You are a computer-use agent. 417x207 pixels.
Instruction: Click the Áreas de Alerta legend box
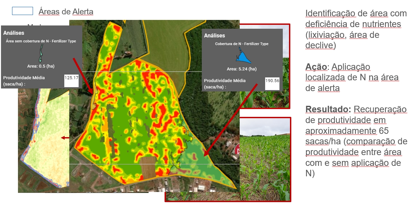pos(22,11)
